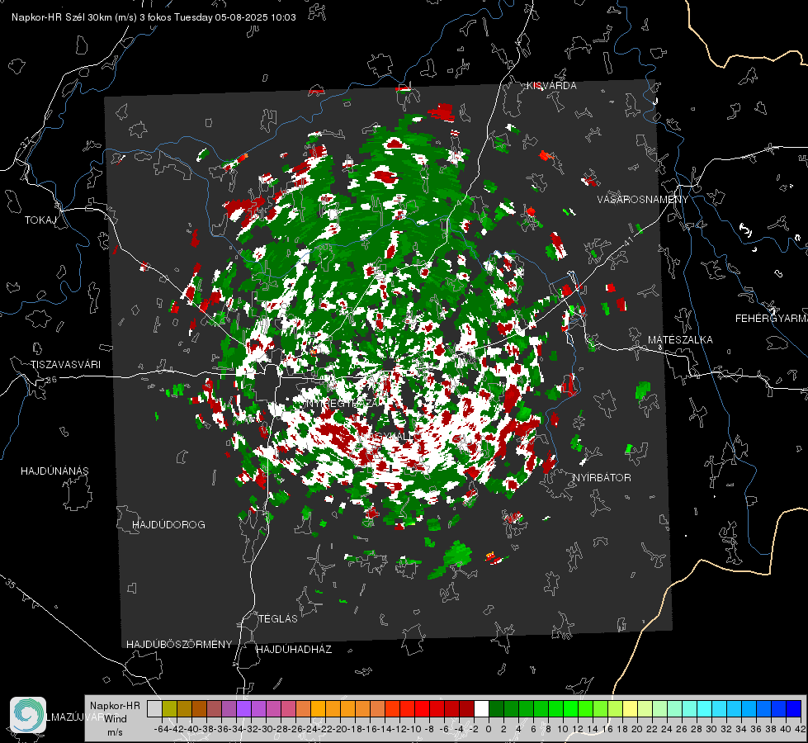The width and height of the screenshot is (808, 743).
Task: Click the 'm/s' unit label
Action: (115, 732)
